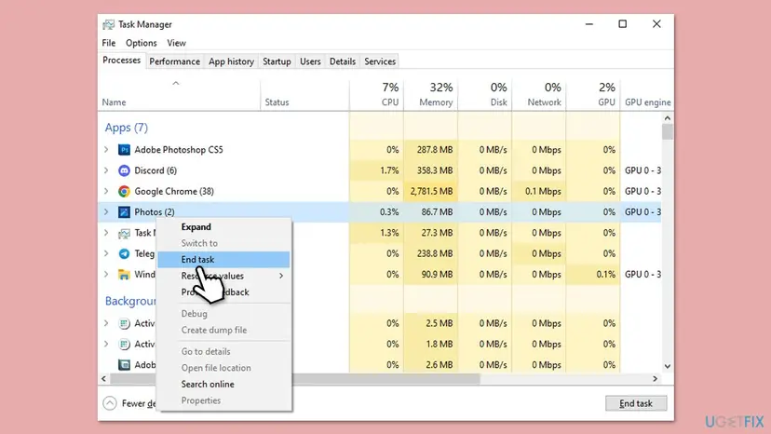Open the Options menu

pyautogui.click(x=142, y=43)
